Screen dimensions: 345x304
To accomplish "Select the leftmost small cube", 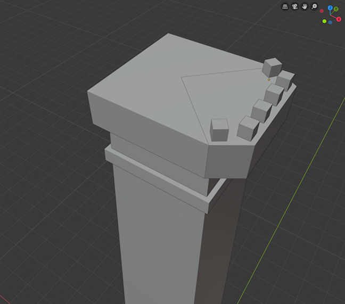I will coord(219,129).
